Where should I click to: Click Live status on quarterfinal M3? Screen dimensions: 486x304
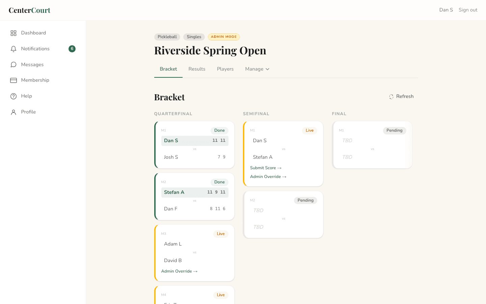click(221, 234)
